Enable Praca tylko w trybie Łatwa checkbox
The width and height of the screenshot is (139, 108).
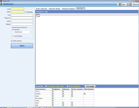click(46, 86)
